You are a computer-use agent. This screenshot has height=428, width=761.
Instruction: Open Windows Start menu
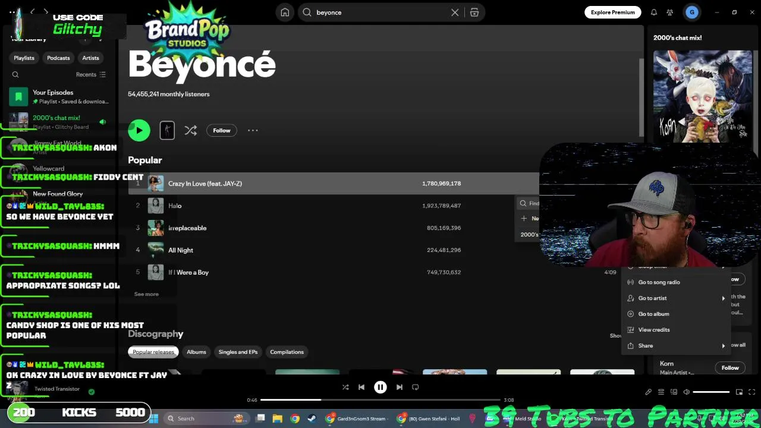click(x=153, y=418)
